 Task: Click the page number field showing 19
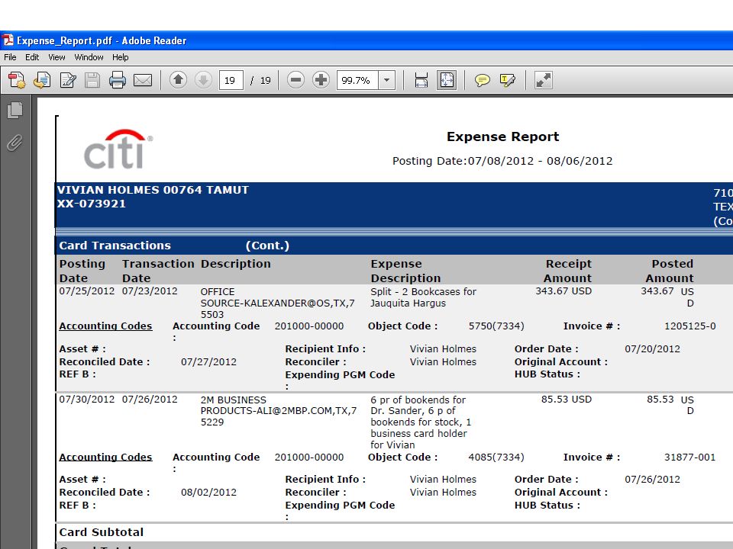click(x=231, y=80)
